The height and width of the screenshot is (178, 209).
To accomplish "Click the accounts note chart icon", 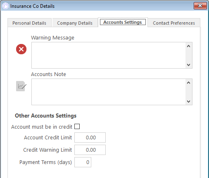I will click(x=21, y=86).
